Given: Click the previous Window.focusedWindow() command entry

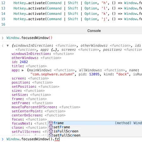Looking at the screenshot, I should pyautogui.click(x=29, y=38).
